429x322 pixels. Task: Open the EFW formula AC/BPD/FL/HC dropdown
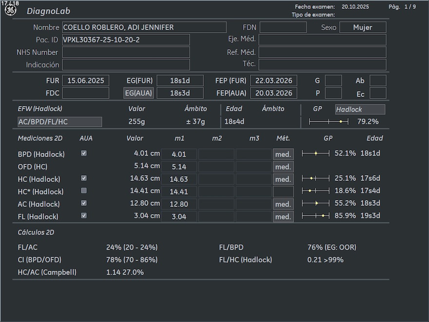59,122
